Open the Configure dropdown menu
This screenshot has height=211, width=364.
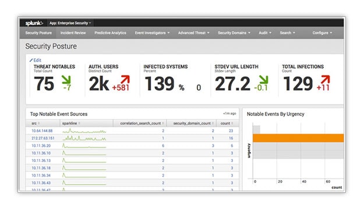coord(322,33)
